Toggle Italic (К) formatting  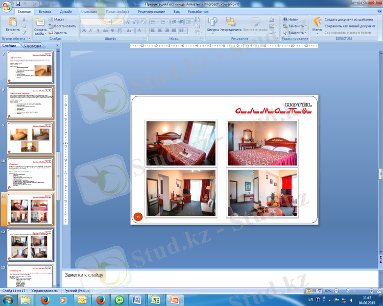pyautogui.click(x=91, y=30)
